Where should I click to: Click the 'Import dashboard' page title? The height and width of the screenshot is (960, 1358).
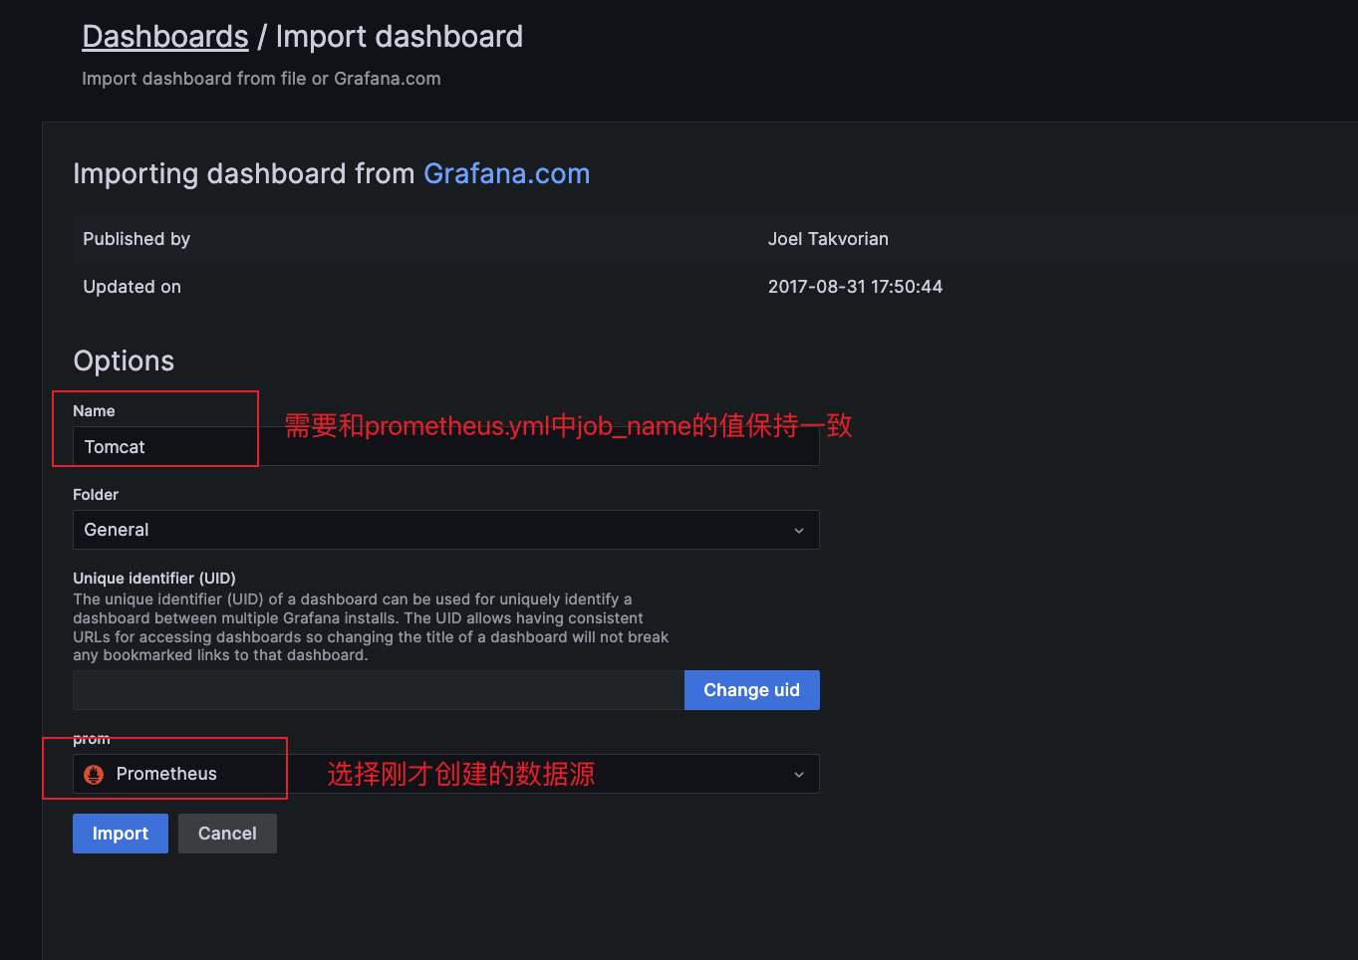coord(399,37)
